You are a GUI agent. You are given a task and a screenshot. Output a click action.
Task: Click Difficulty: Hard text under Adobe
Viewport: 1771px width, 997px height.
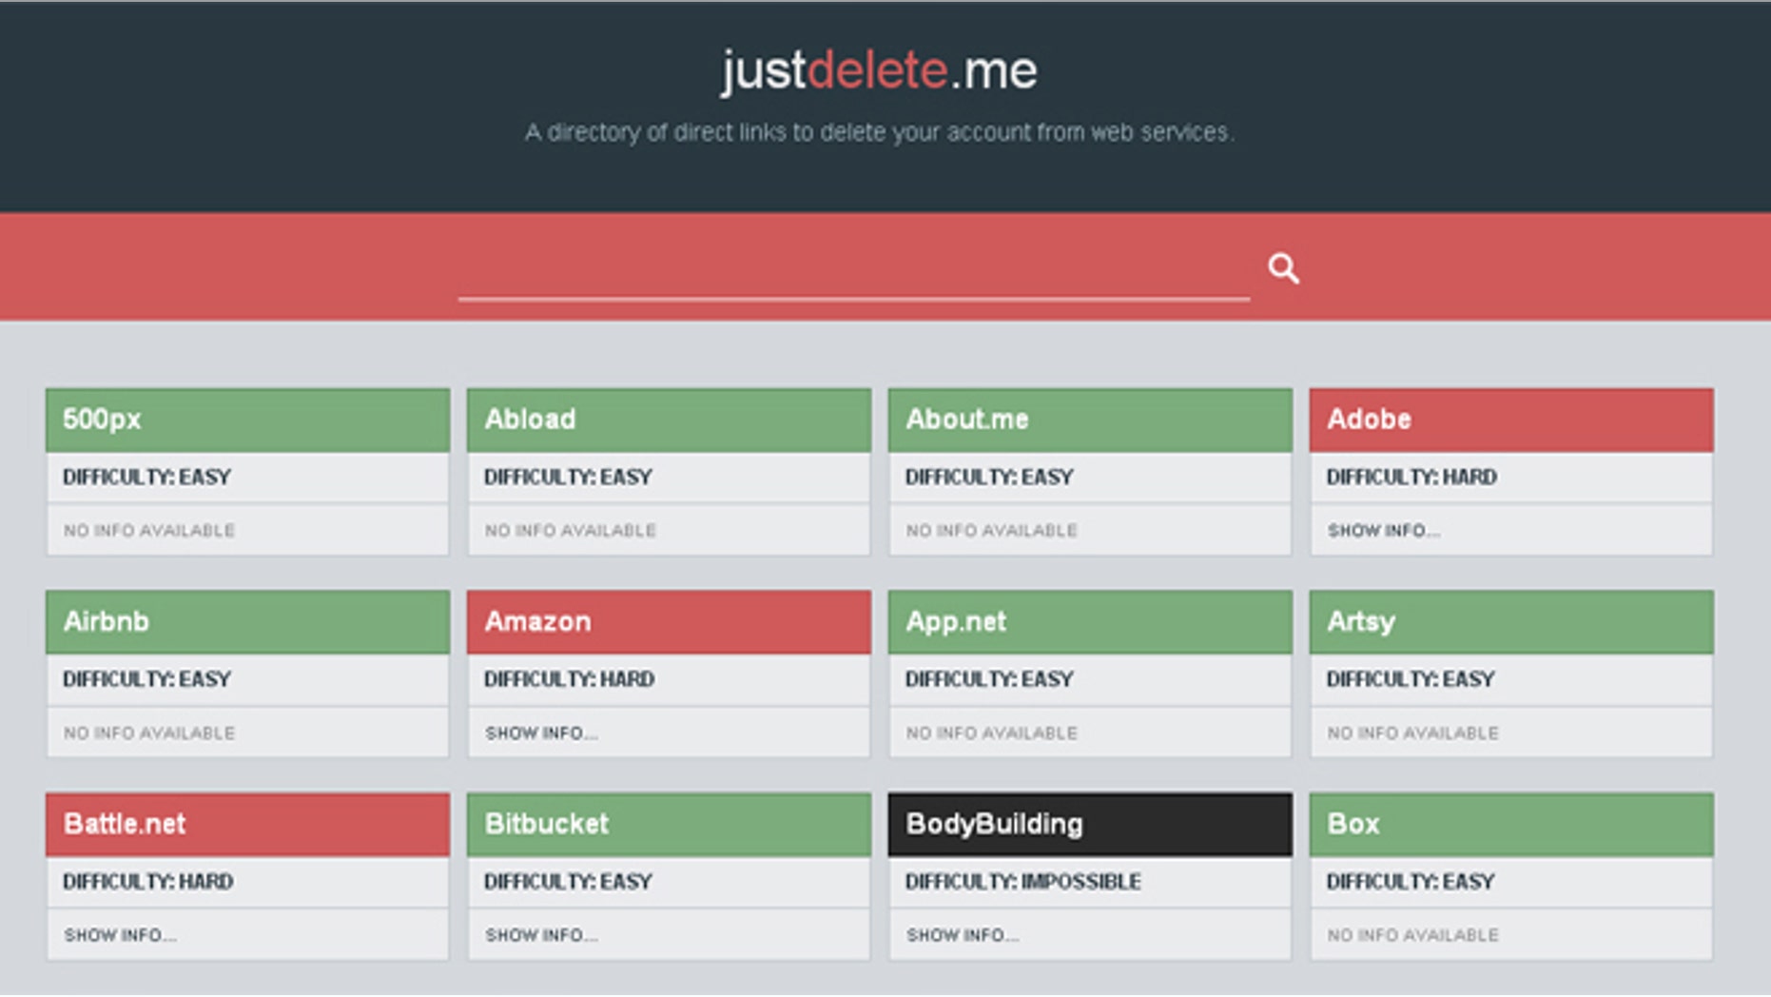click(1411, 478)
